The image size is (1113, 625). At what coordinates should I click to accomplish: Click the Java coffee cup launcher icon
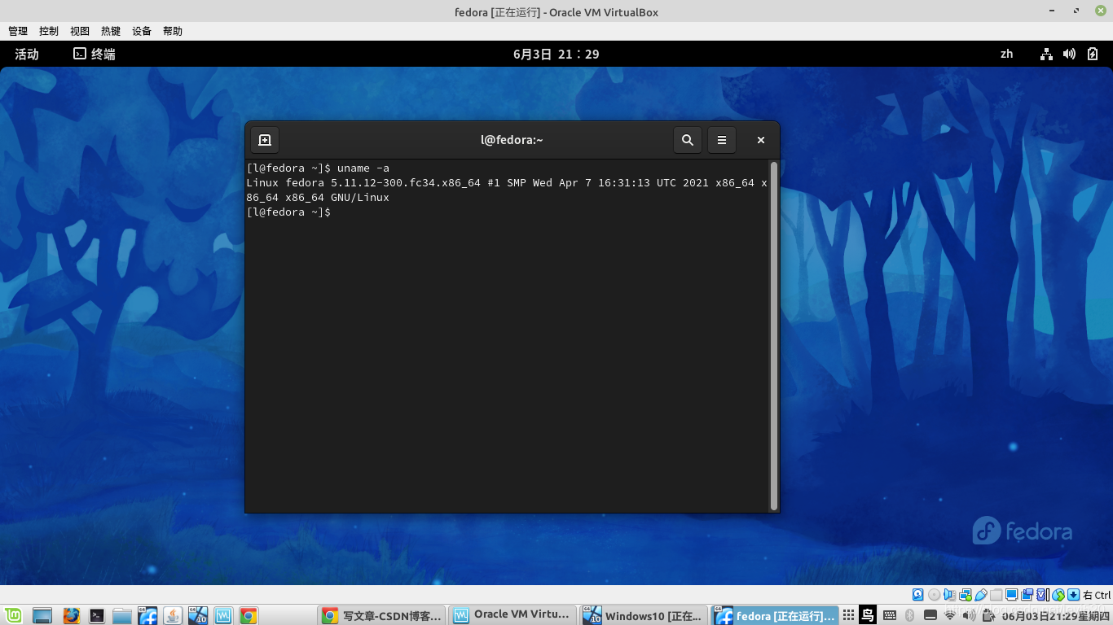tap(173, 615)
